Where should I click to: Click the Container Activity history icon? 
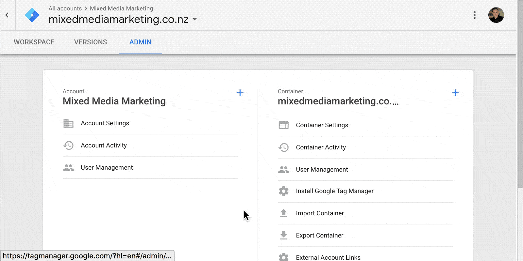point(283,147)
